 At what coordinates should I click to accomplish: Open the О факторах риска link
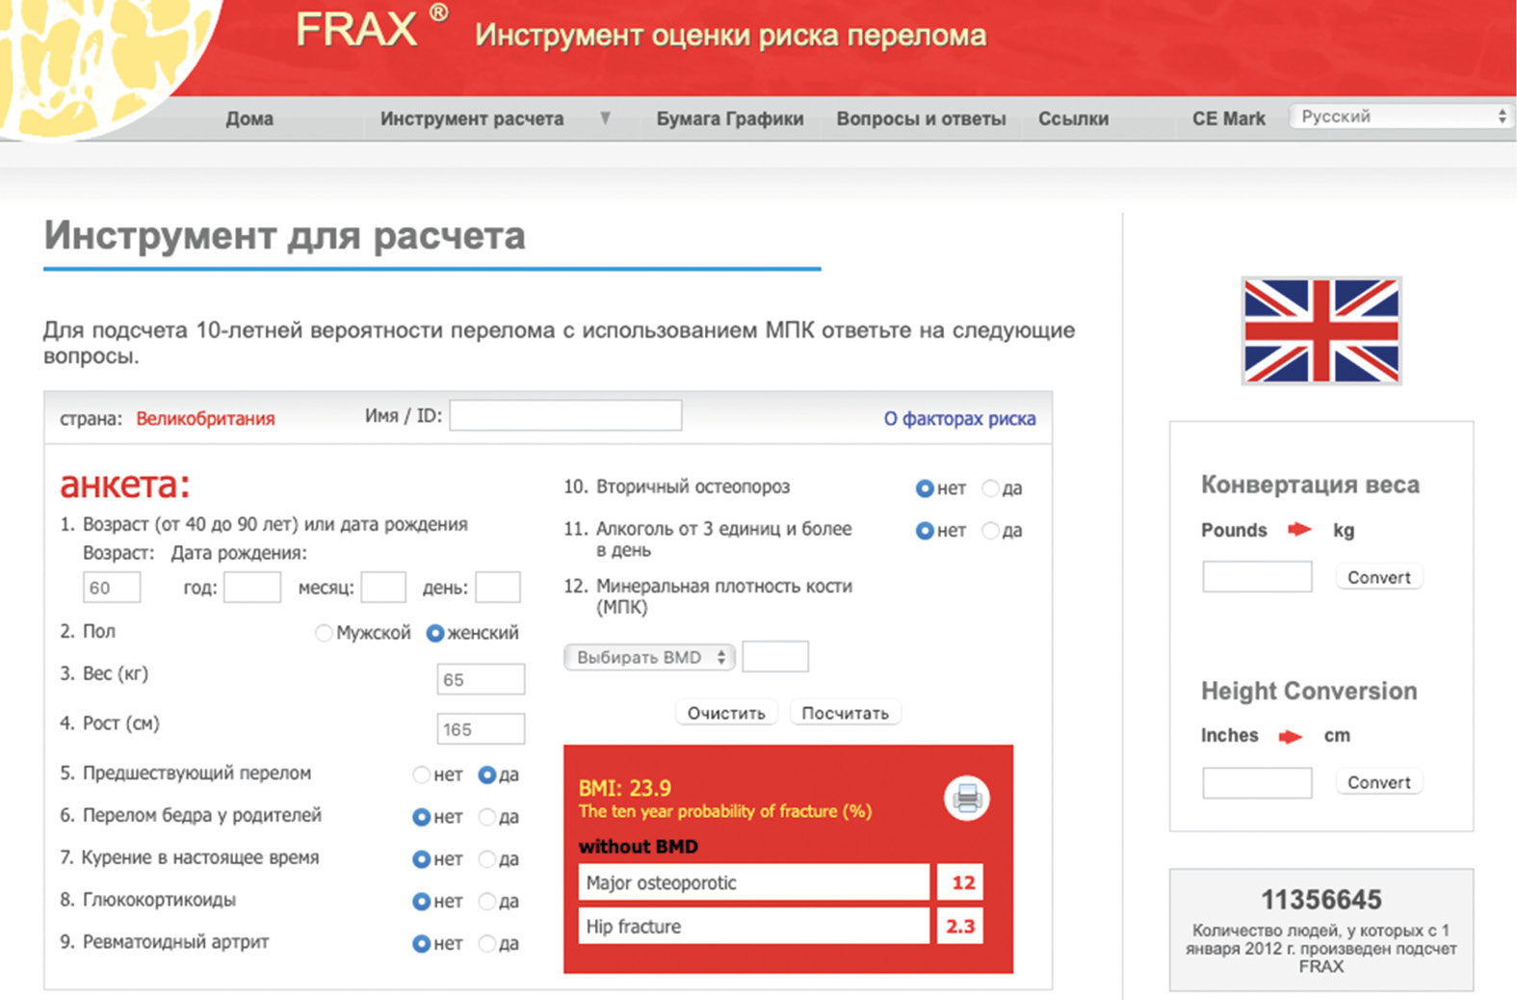[x=959, y=418]
